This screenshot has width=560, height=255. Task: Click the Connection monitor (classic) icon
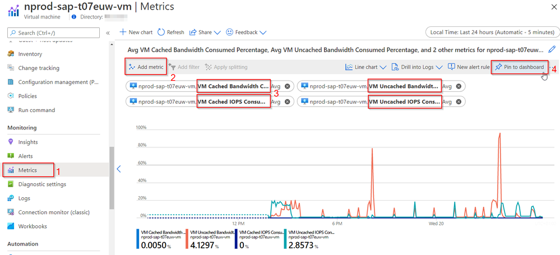[x=11, y=212]
